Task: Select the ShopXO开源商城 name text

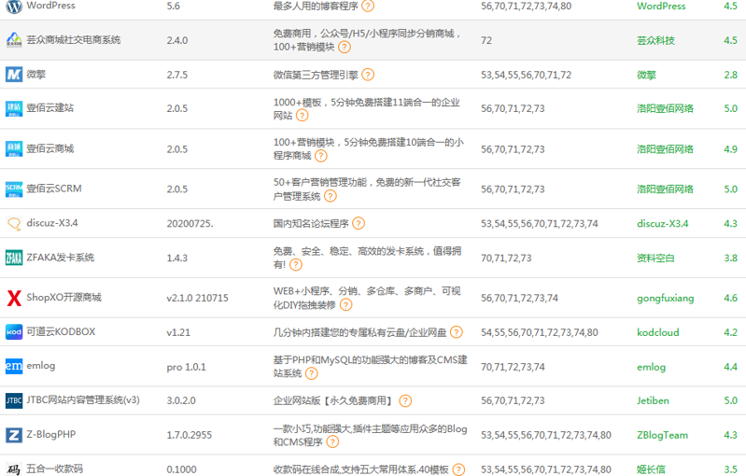Action: click(x=63, y=297)
